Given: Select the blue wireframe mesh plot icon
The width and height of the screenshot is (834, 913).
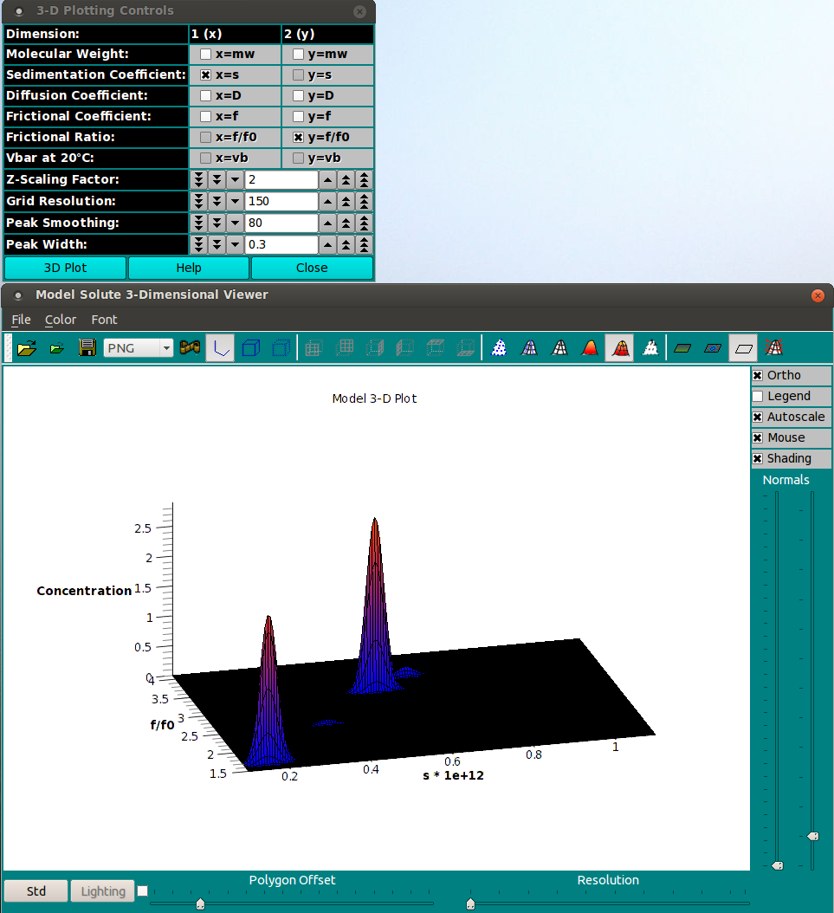Looking at the screenshot, I should [529, 348].
